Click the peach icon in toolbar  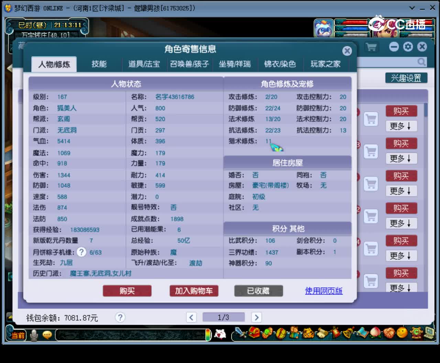click(375, 333)
